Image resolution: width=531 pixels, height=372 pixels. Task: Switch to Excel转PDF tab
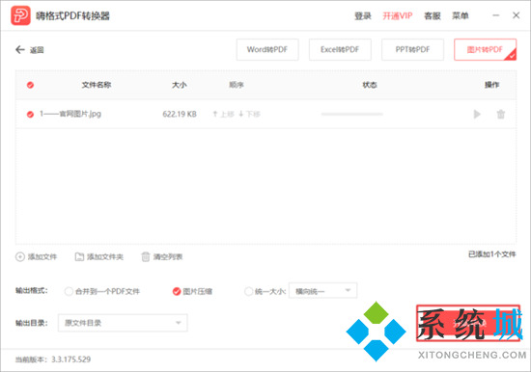pos(340,50)
